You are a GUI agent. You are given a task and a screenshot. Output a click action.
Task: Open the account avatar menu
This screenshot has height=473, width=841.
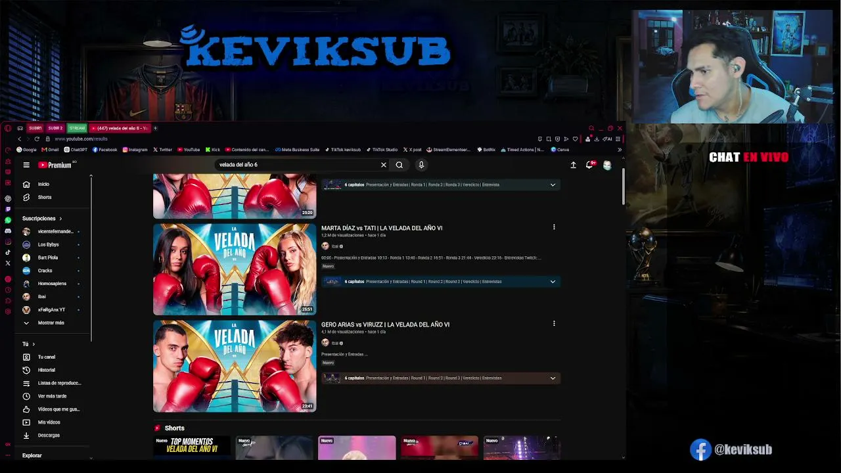[x=607, y=165]
